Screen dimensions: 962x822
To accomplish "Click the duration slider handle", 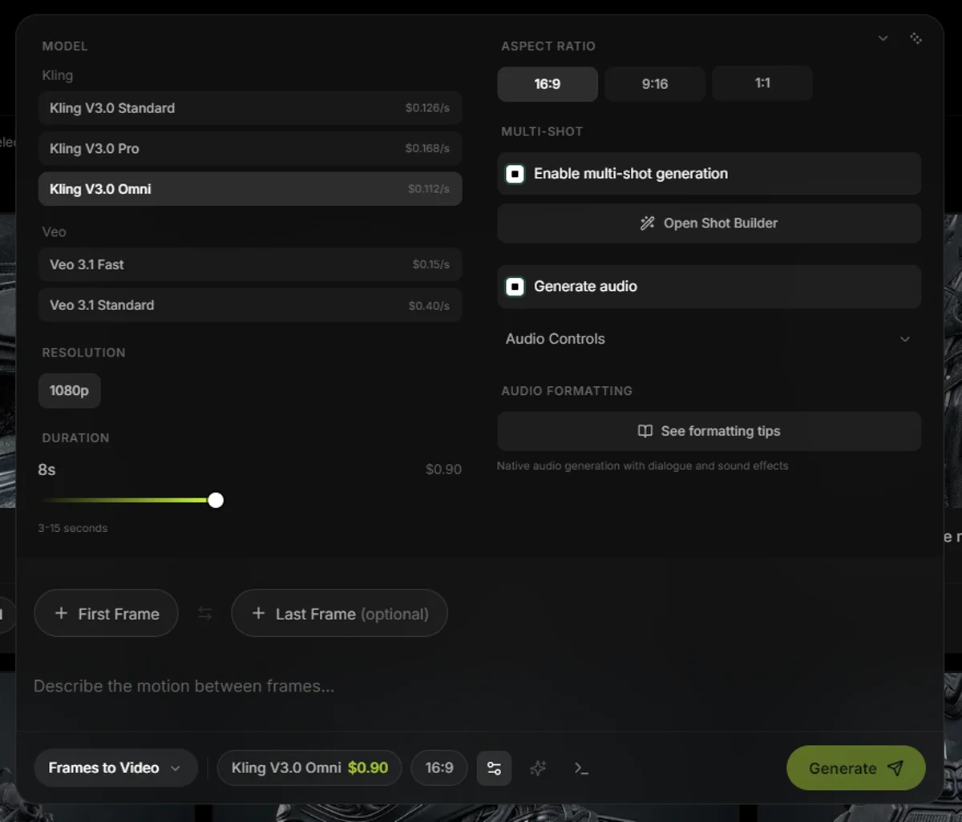I will click(x=216, y=501).
